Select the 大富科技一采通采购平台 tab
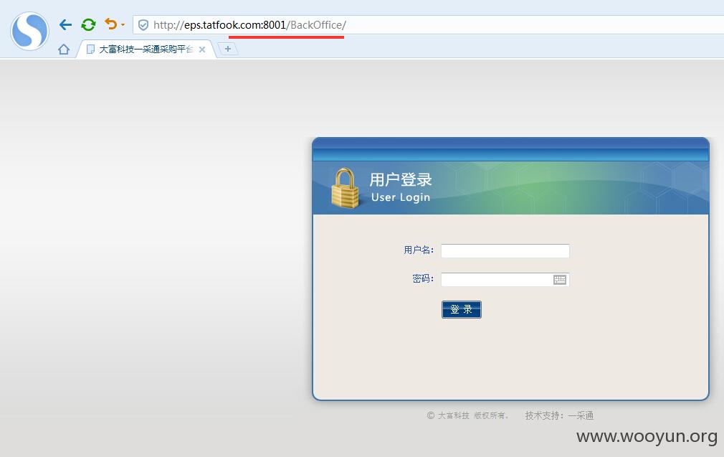724x457 pixels. [x=146, y=49]
